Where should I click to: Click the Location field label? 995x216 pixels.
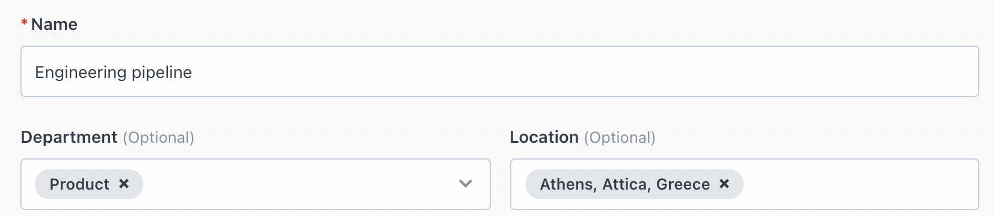[x=544, y=137]
